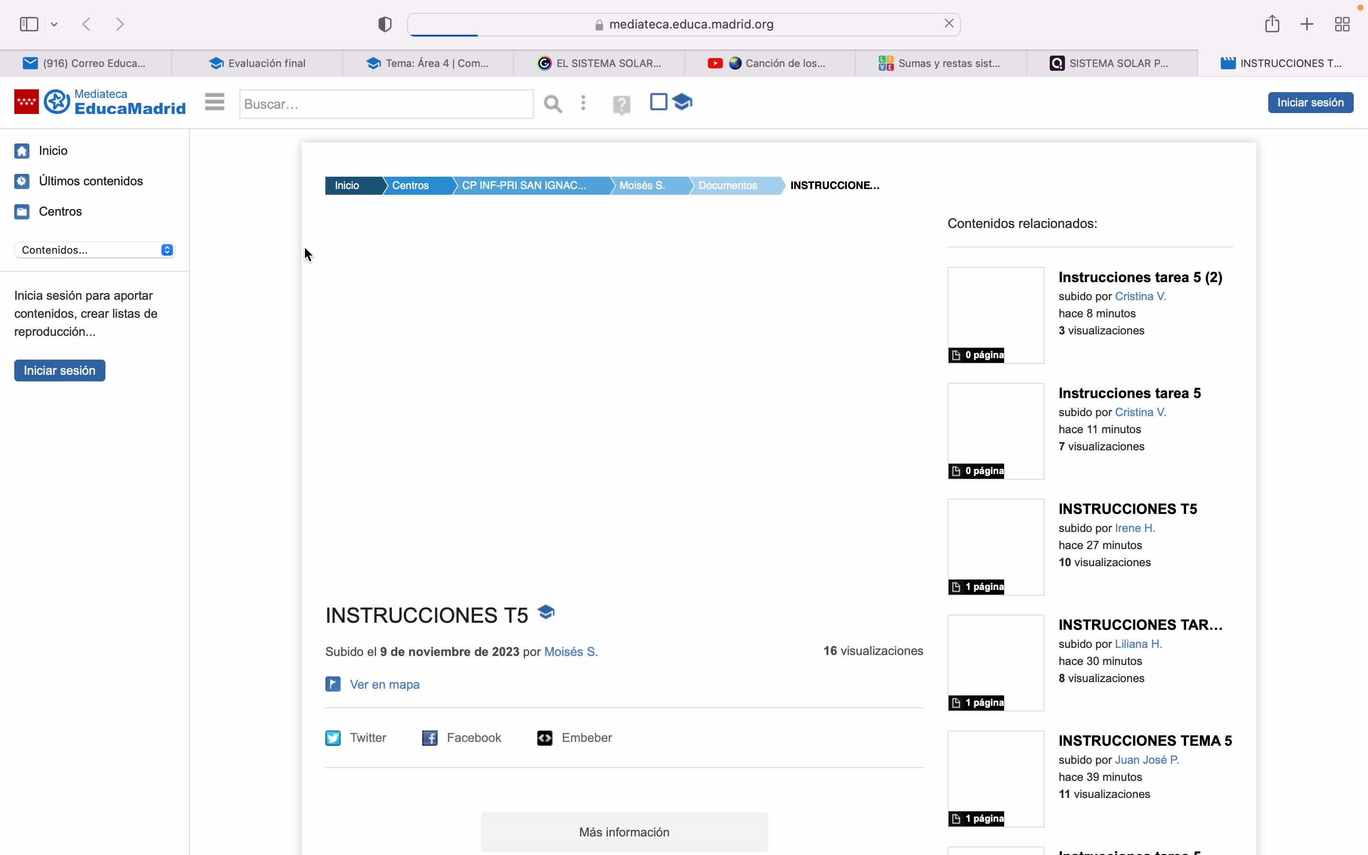Expand the sidebar options chevron in Safari

[54, 24]
